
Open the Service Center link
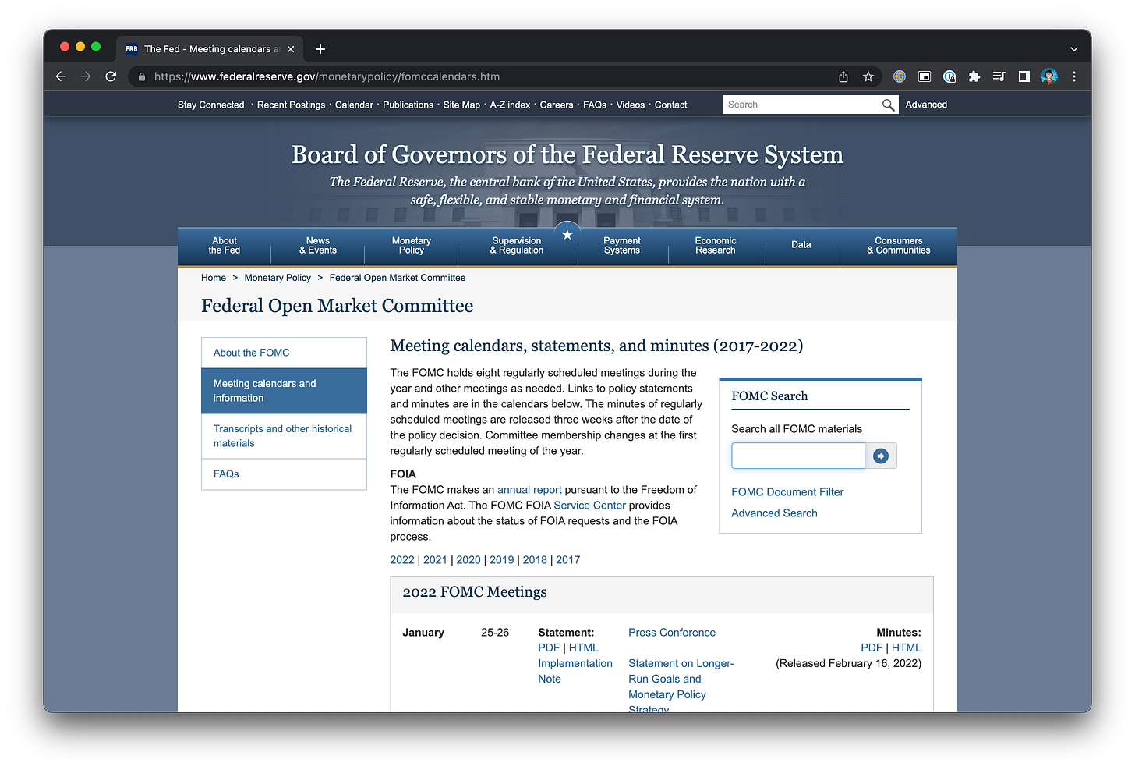click(589, 506)
